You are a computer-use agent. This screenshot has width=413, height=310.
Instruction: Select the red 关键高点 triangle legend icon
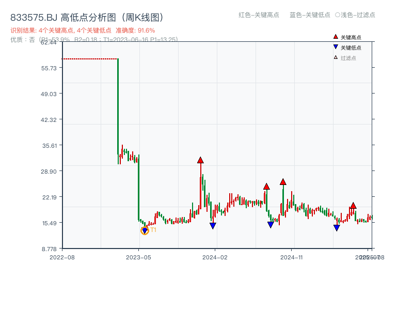point(335,37)
